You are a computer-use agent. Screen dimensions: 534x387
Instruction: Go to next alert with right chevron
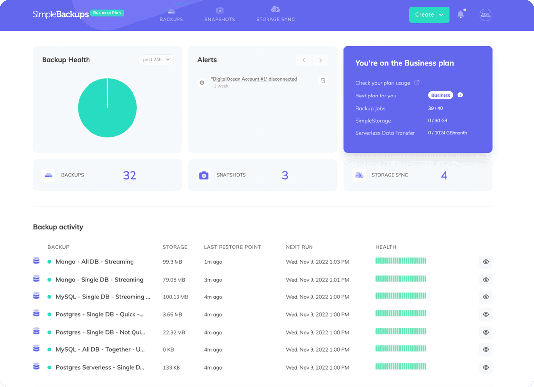pyautogui.click(x=320, y=60)
